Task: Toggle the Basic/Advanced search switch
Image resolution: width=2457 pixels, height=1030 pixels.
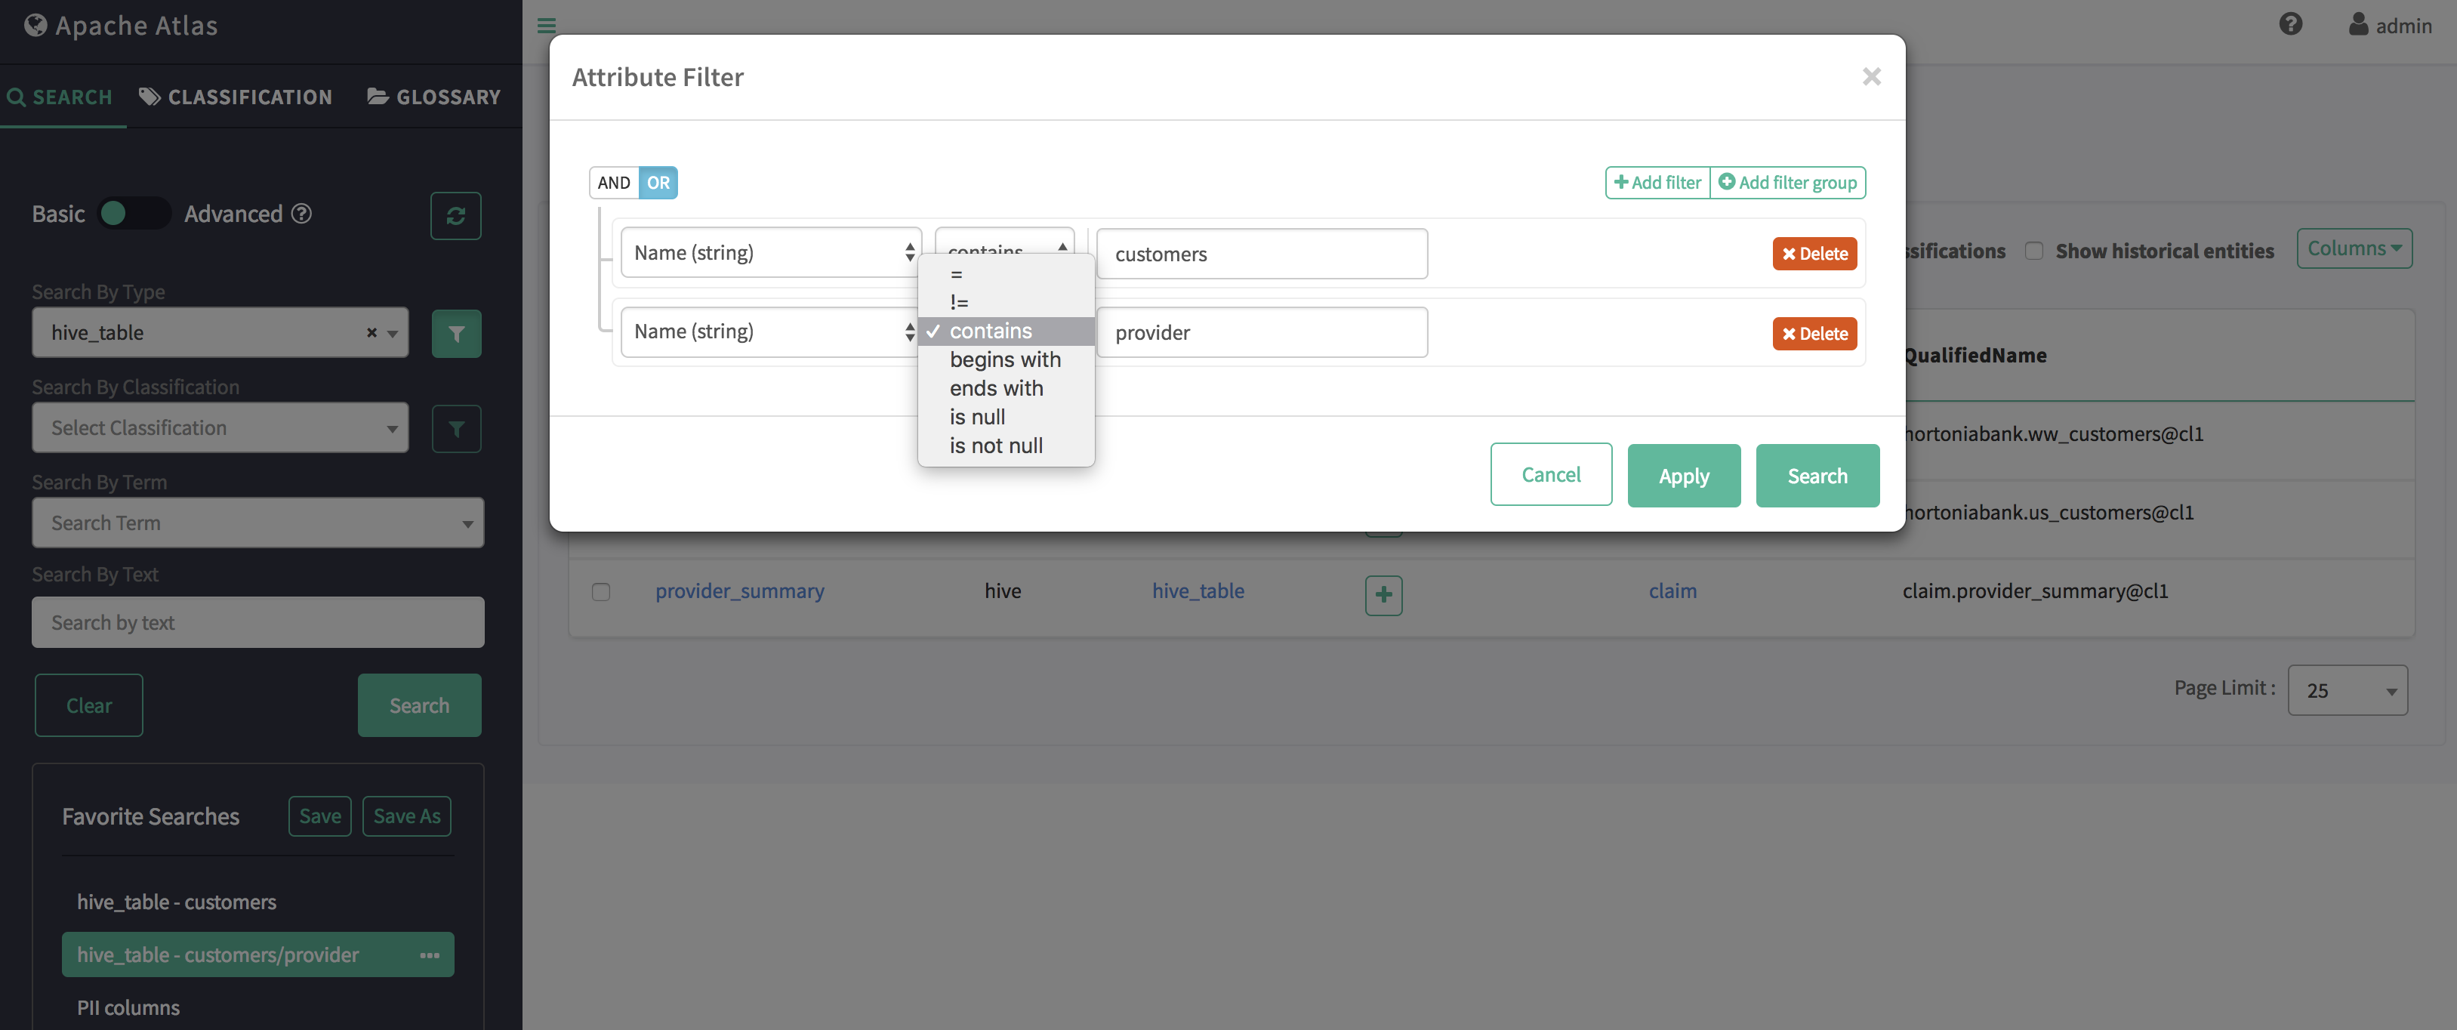Action: [134, 214]
